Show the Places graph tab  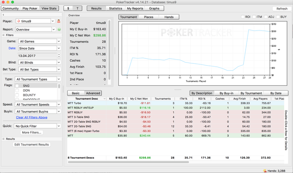(149, 17)
